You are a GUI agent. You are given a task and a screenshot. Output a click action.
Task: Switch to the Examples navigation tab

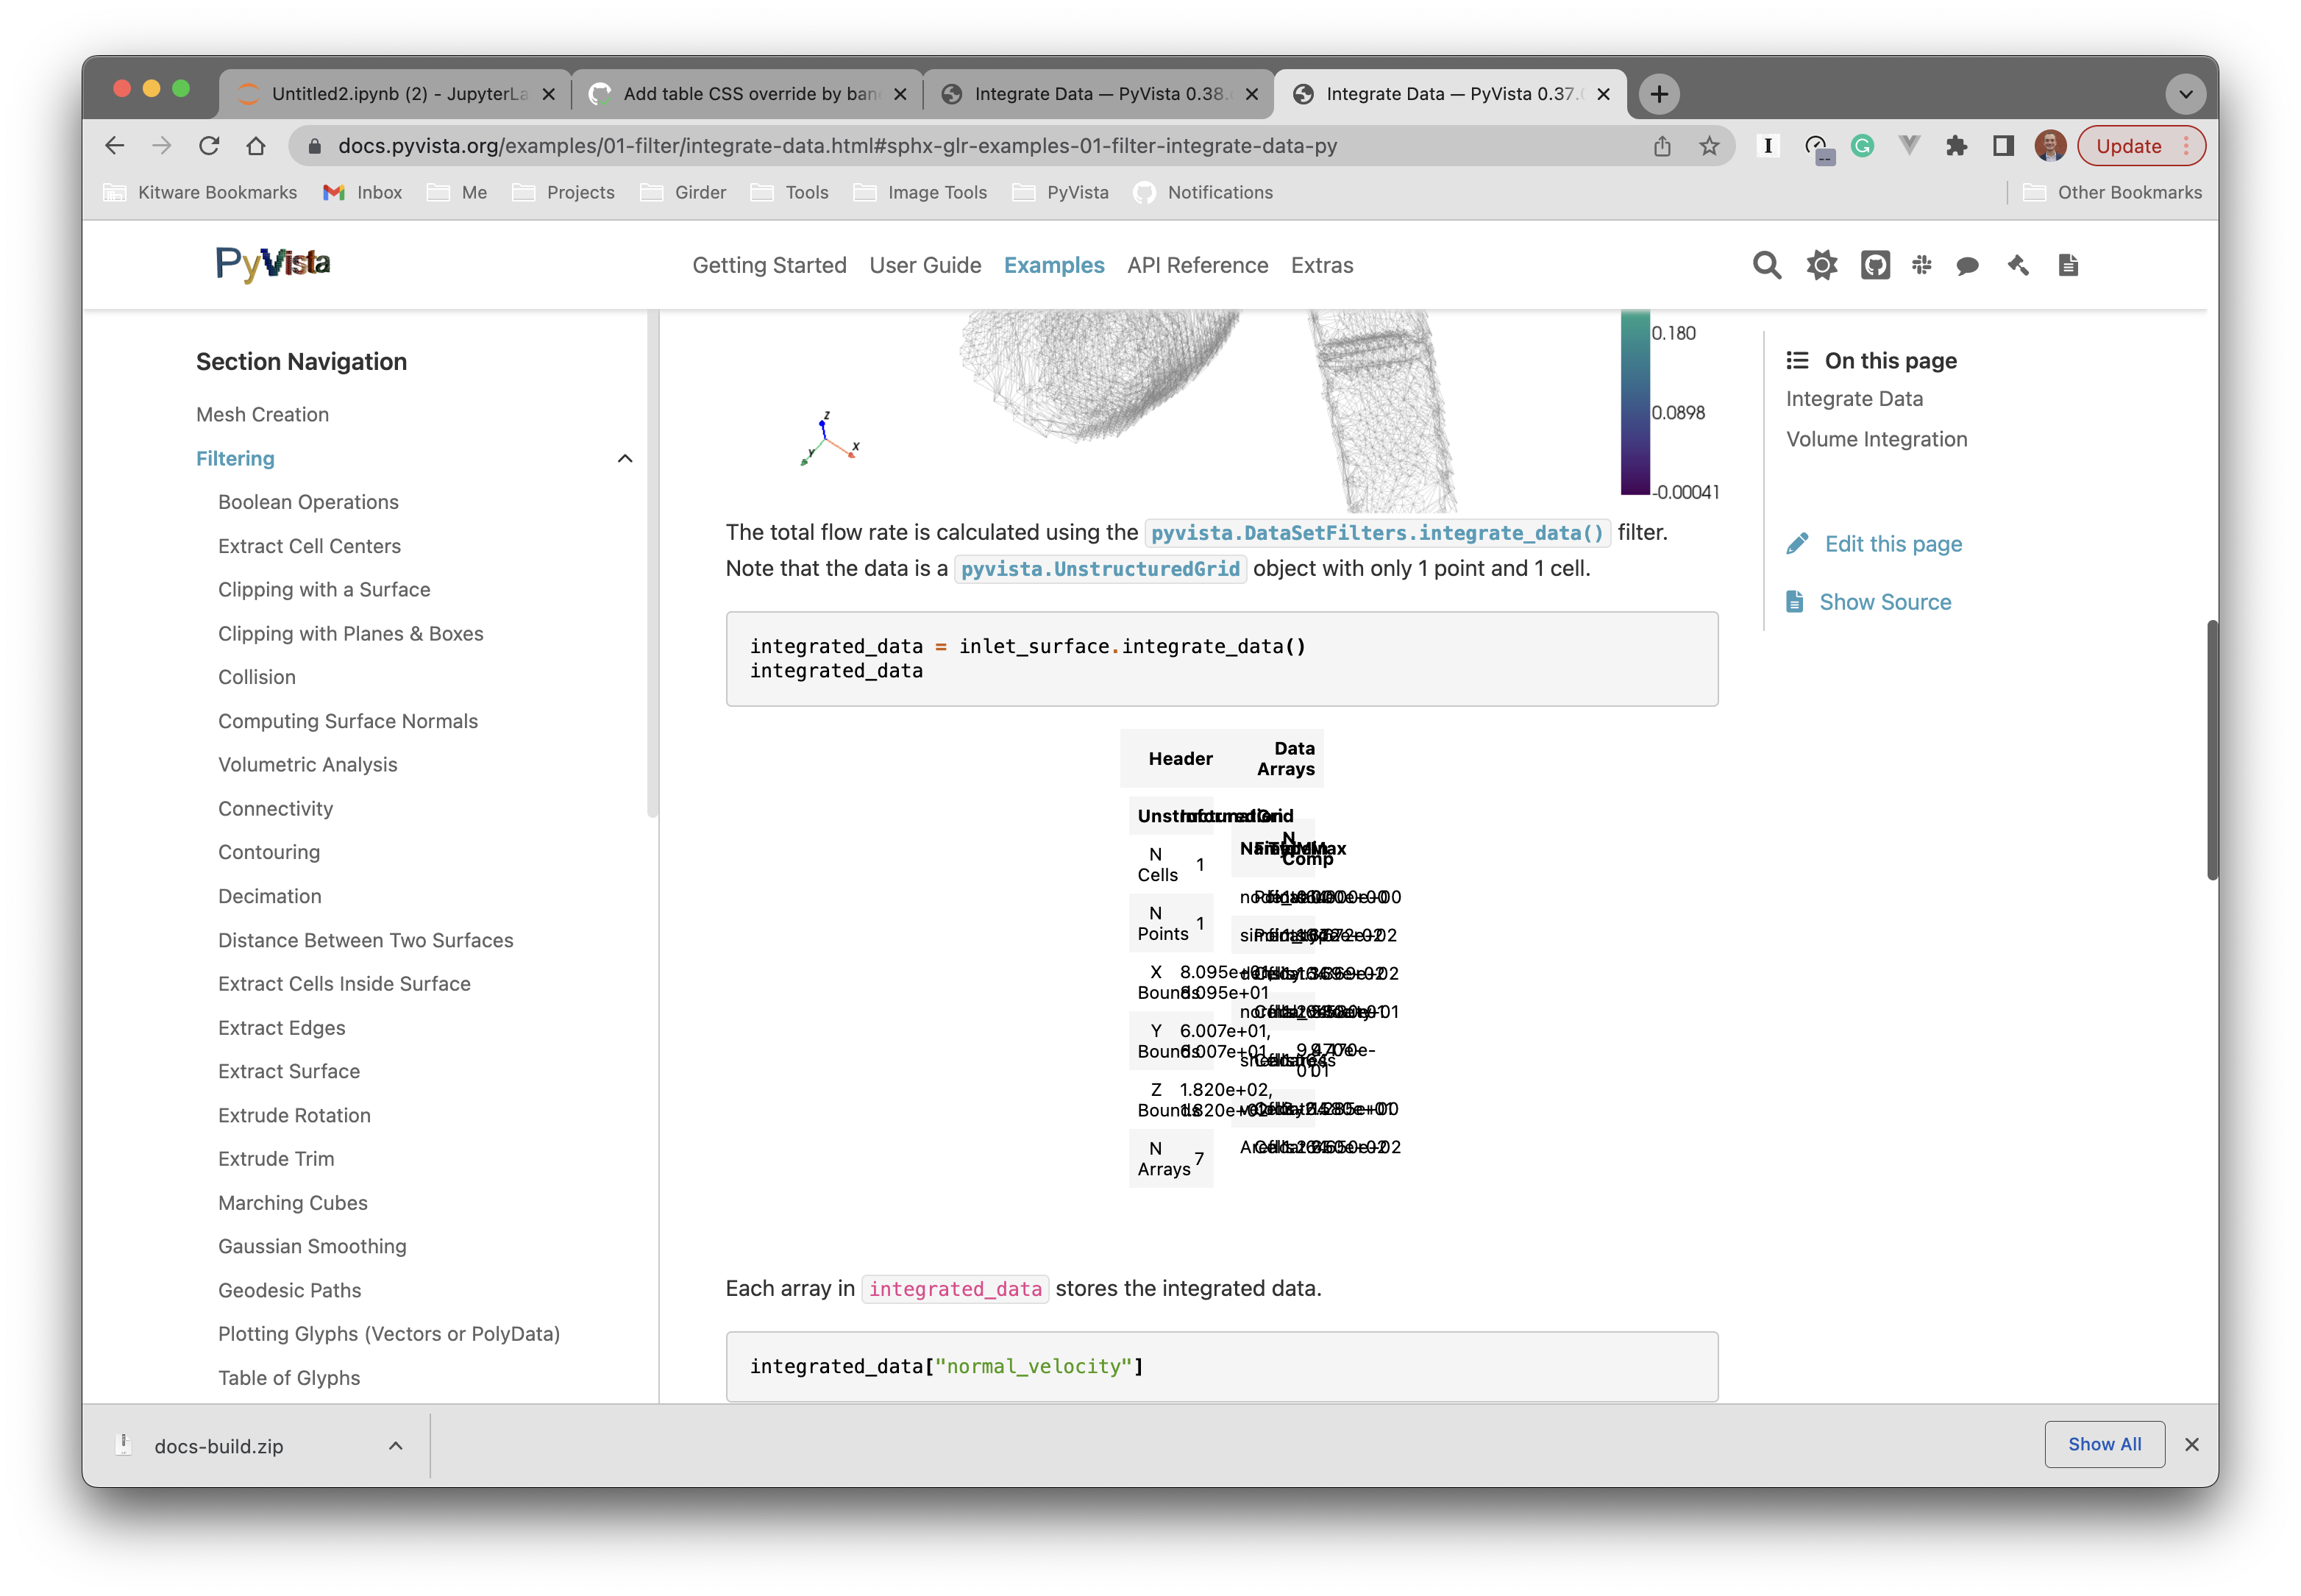pyautogui.click(x=1054, y=265)
